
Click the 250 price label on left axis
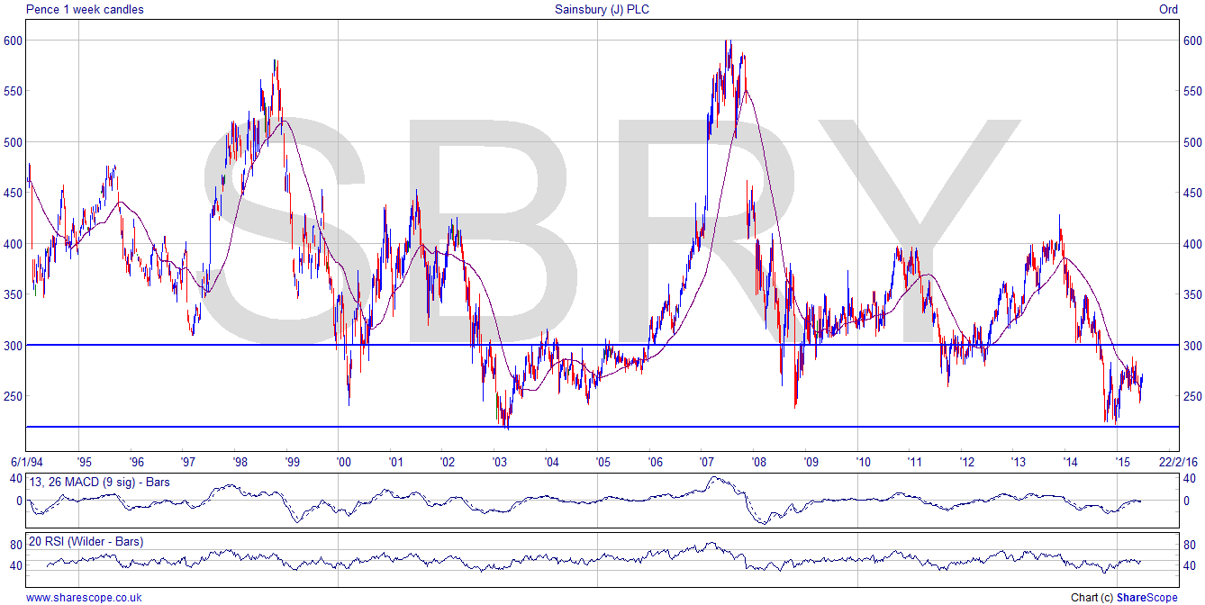[13, 396]
